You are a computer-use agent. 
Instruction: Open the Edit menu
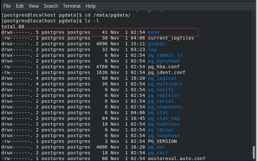(x=20, y=6)
